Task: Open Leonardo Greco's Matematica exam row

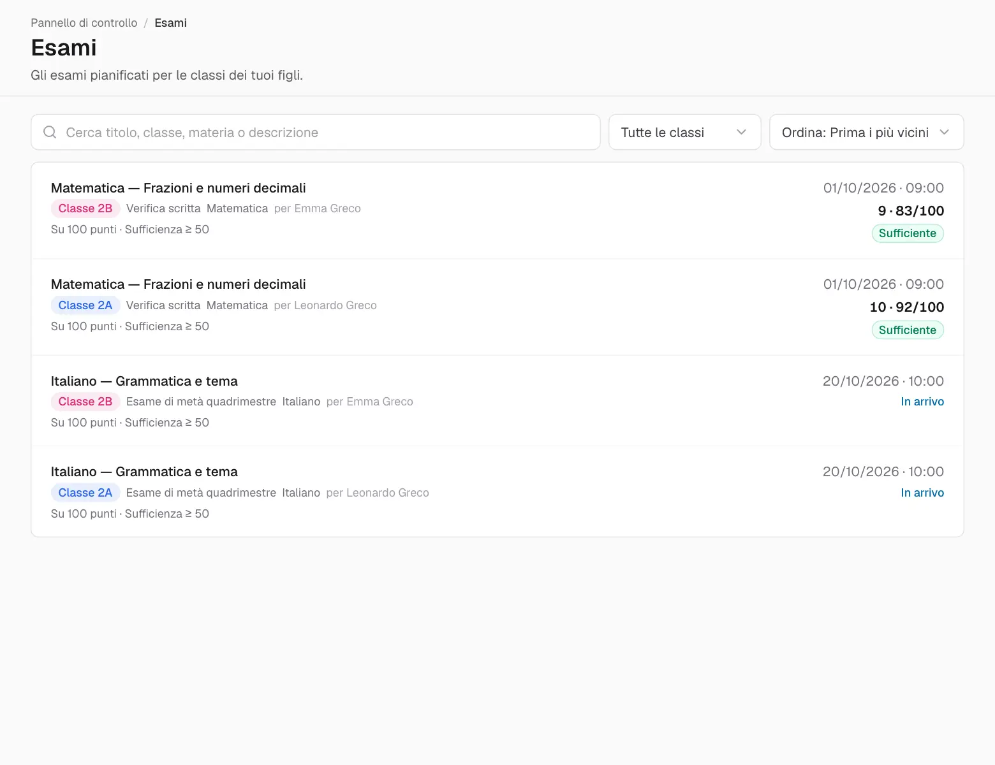Action: point(497,307)
